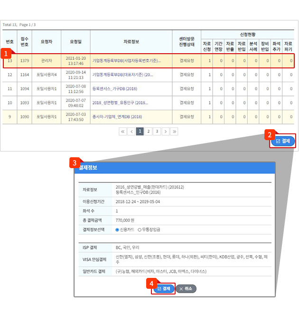Click the 자료정보 column header
This screenshot has width=299, height=323.
coord(131,41)
